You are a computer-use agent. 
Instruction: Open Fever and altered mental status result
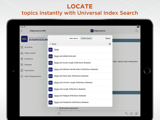point(80,69)
